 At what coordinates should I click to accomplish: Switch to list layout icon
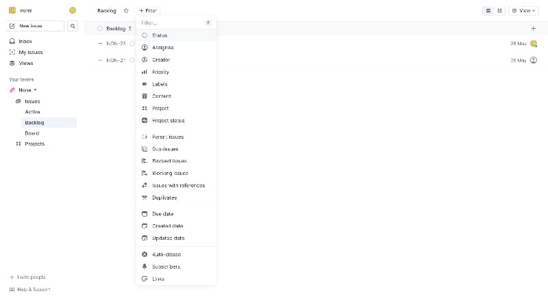point(488,11)
